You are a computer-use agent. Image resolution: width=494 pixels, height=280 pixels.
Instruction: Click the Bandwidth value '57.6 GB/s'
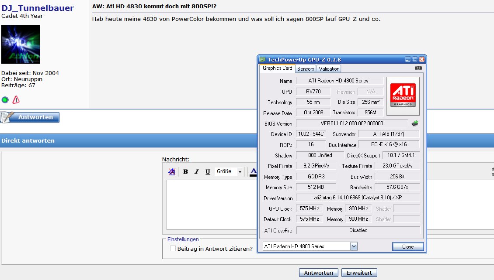397,187
